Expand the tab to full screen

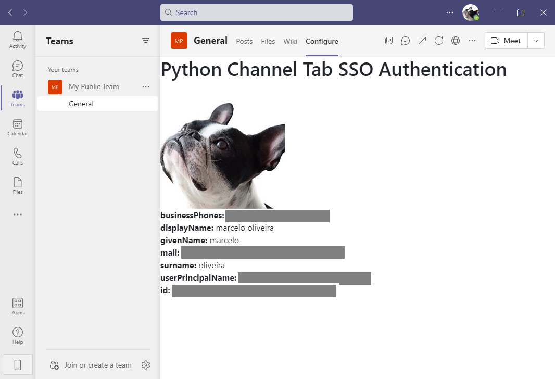click(x=422, y=41)
